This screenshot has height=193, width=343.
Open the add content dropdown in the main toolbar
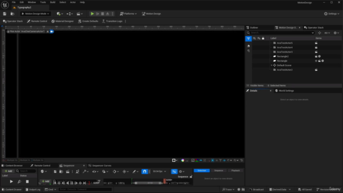point(59,14)
